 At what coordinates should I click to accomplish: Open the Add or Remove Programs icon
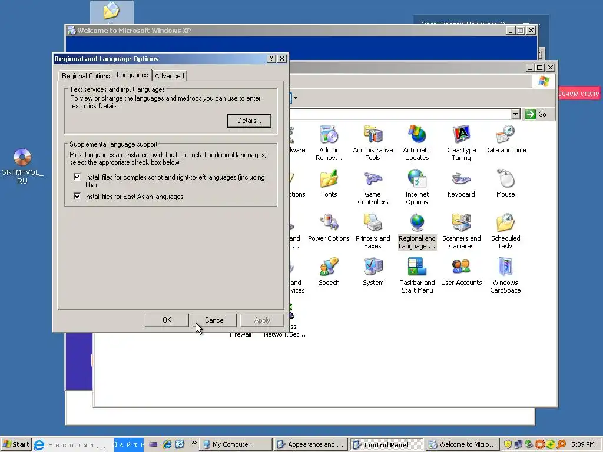[329, 142]
